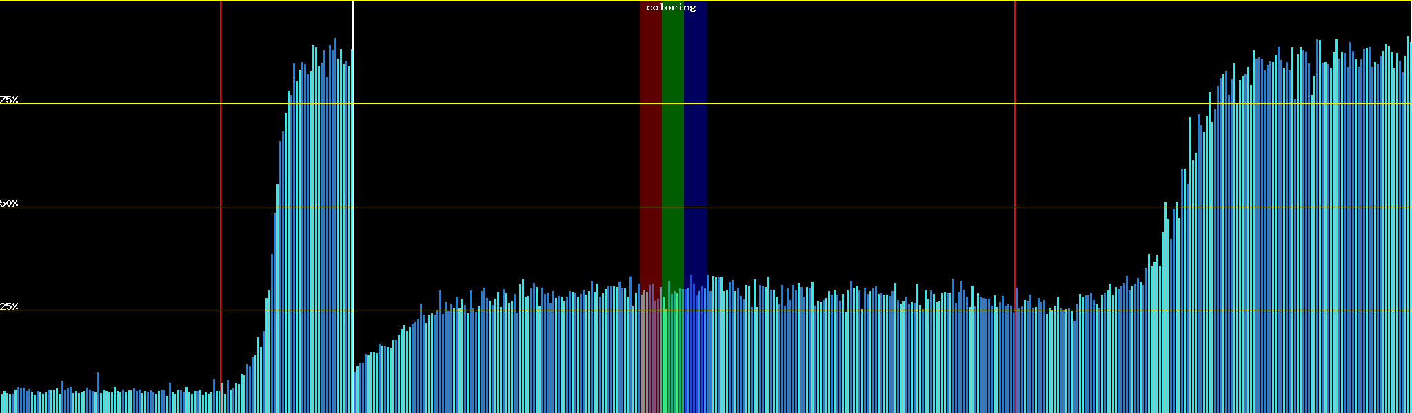This screenshot has width=1412, height=413.
Task: Click the rightmost red vertical marker line
Action: 1015,172
